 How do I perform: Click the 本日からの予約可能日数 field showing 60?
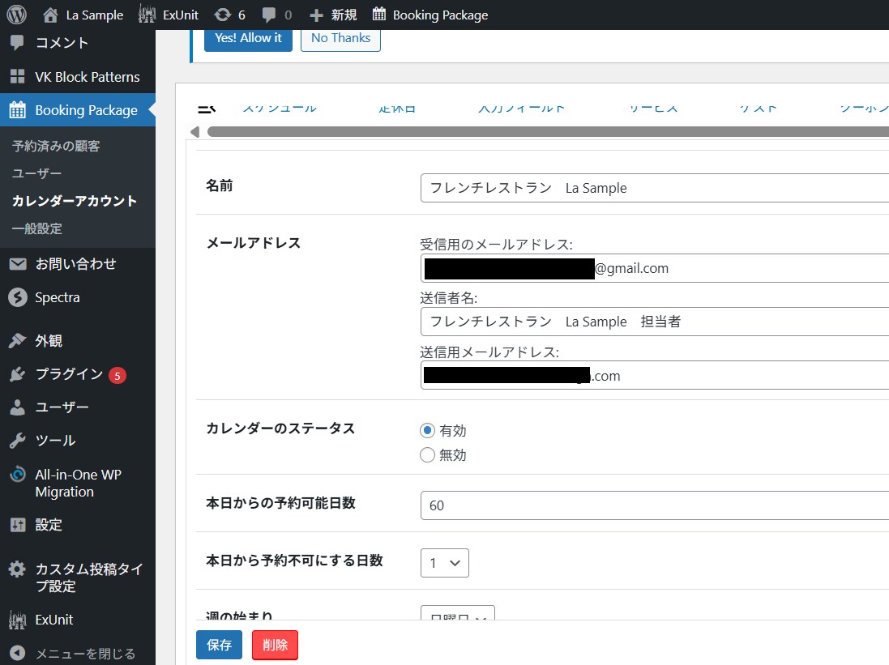655,505
